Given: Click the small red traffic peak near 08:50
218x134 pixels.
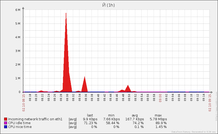Looking at the screenshot, I should [128, 89].
